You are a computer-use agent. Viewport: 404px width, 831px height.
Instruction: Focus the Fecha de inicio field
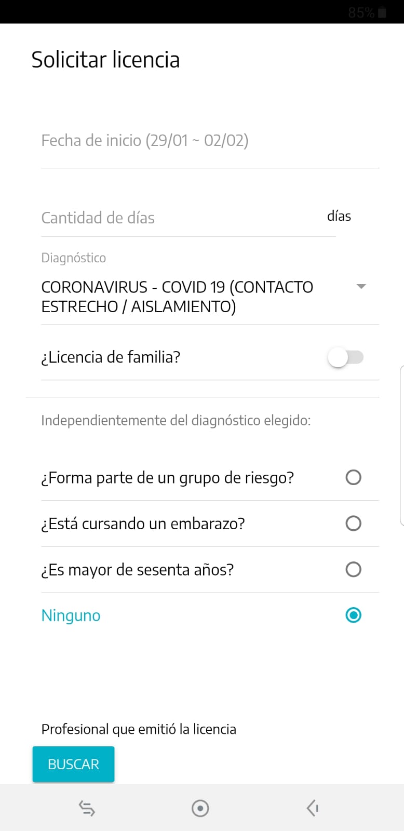click(x=210, y=141)
